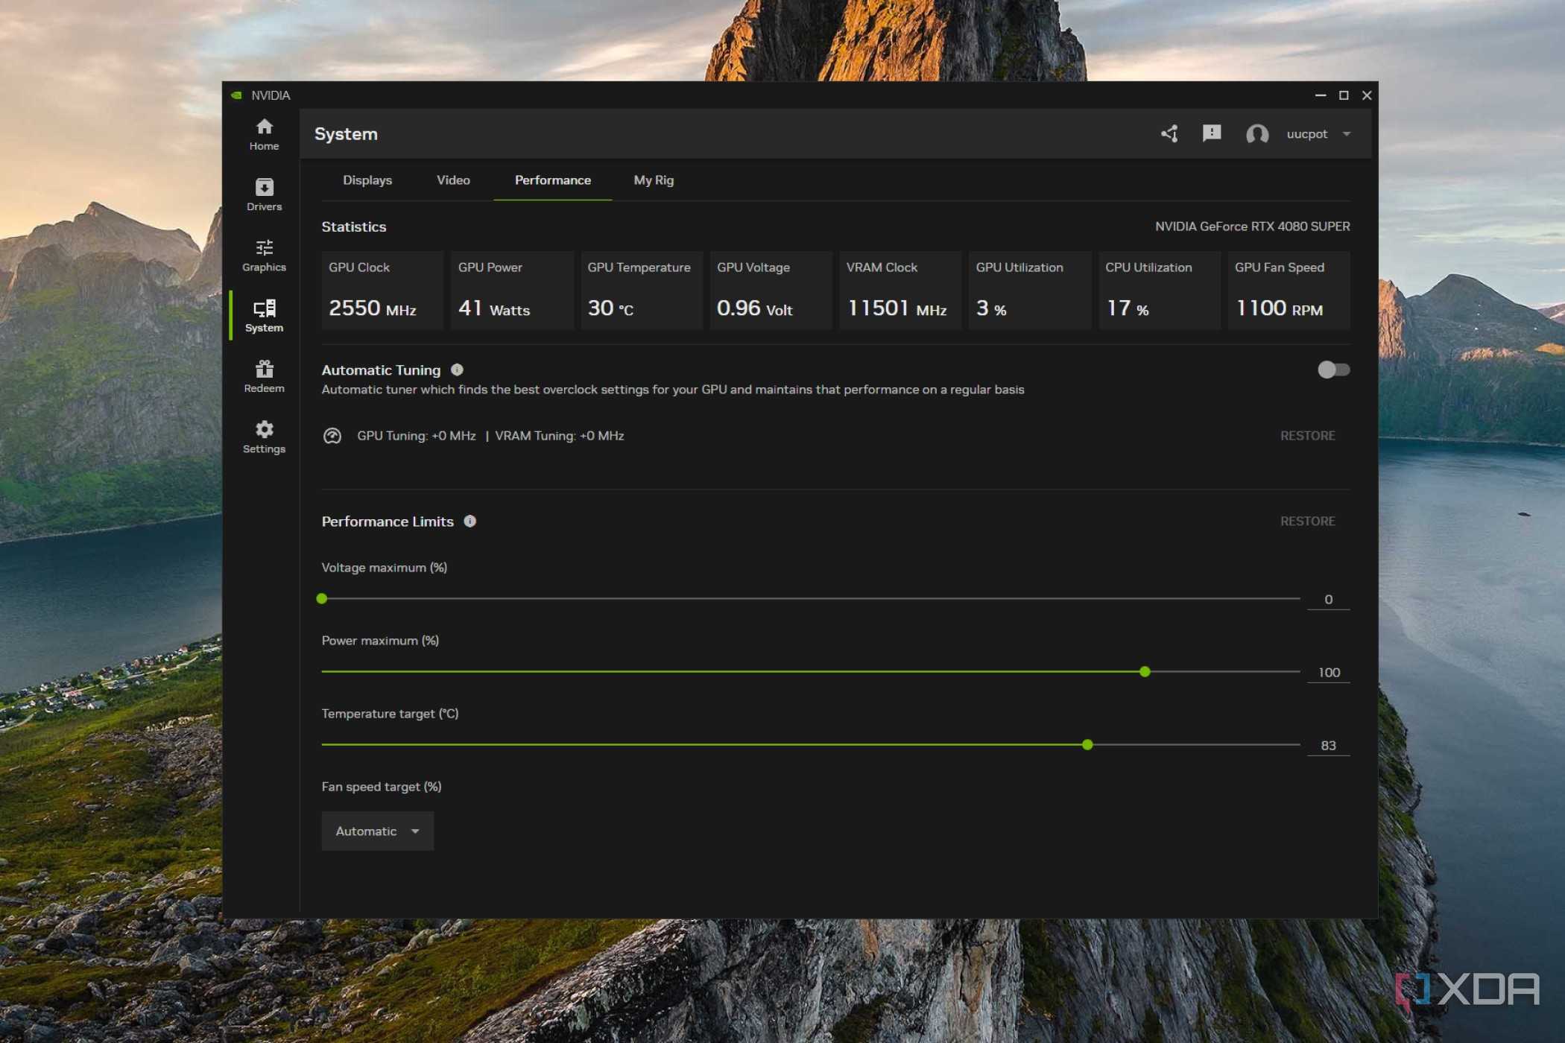Image resolution: width=1565 pixels, height=1043 pixels.
Task: Switch to the My Rig tab
Action: pos(654,180)
